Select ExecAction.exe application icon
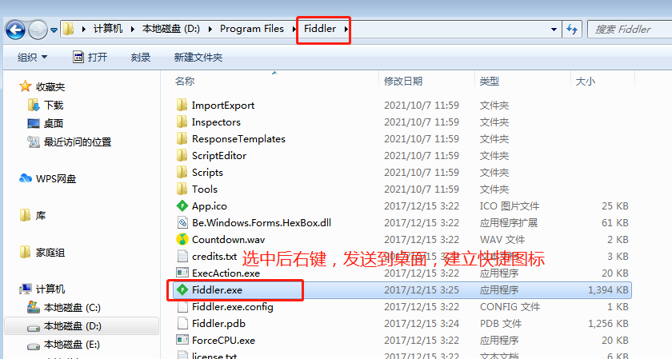This screenshot has height=359, width=672. 182,273
